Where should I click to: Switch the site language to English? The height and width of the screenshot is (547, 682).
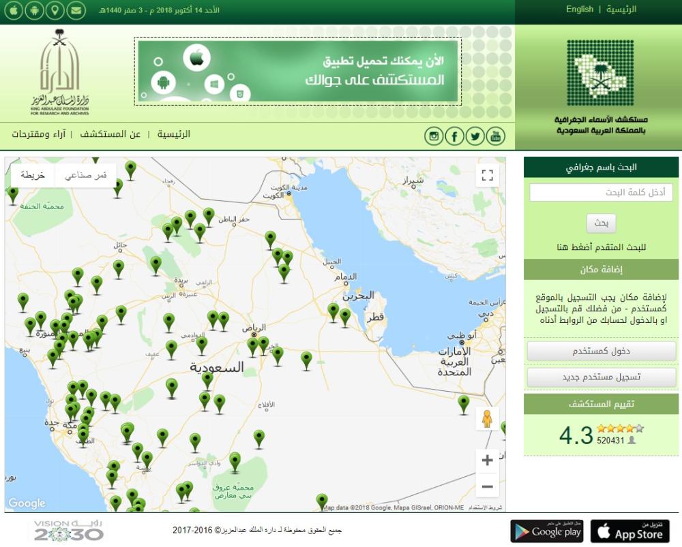click(580, 10)
